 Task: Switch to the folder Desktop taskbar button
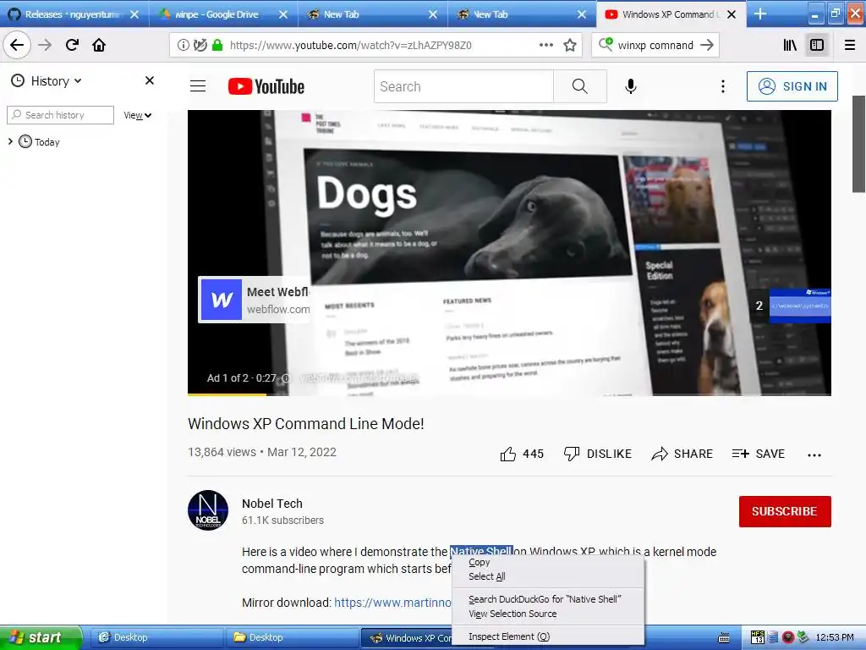[x=292, y=637]
